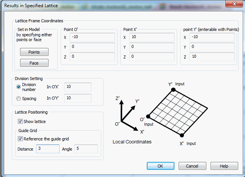Toggle the Show lattice checkbox

tap(20, 121)
